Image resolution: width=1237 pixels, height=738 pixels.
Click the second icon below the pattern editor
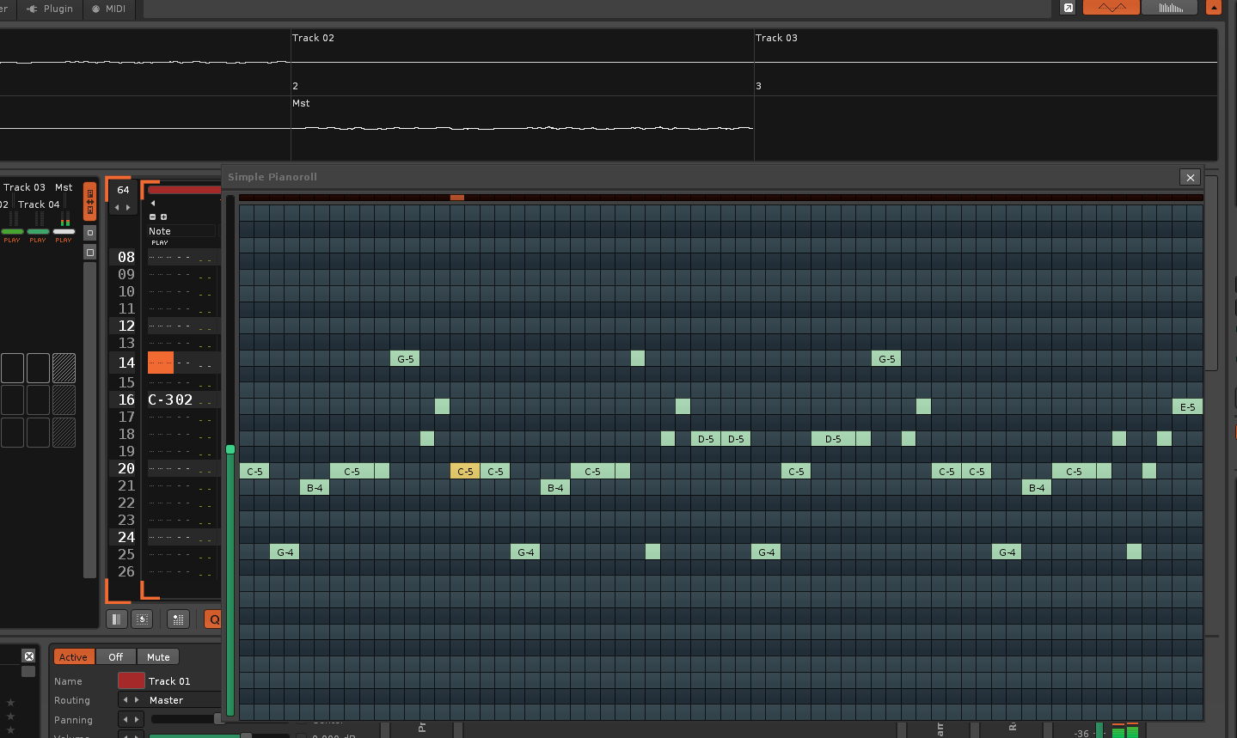tap(142, 619)
